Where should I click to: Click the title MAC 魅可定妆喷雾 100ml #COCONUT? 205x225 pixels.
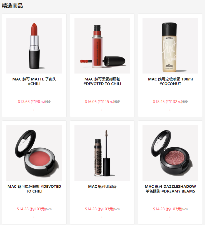170,81
